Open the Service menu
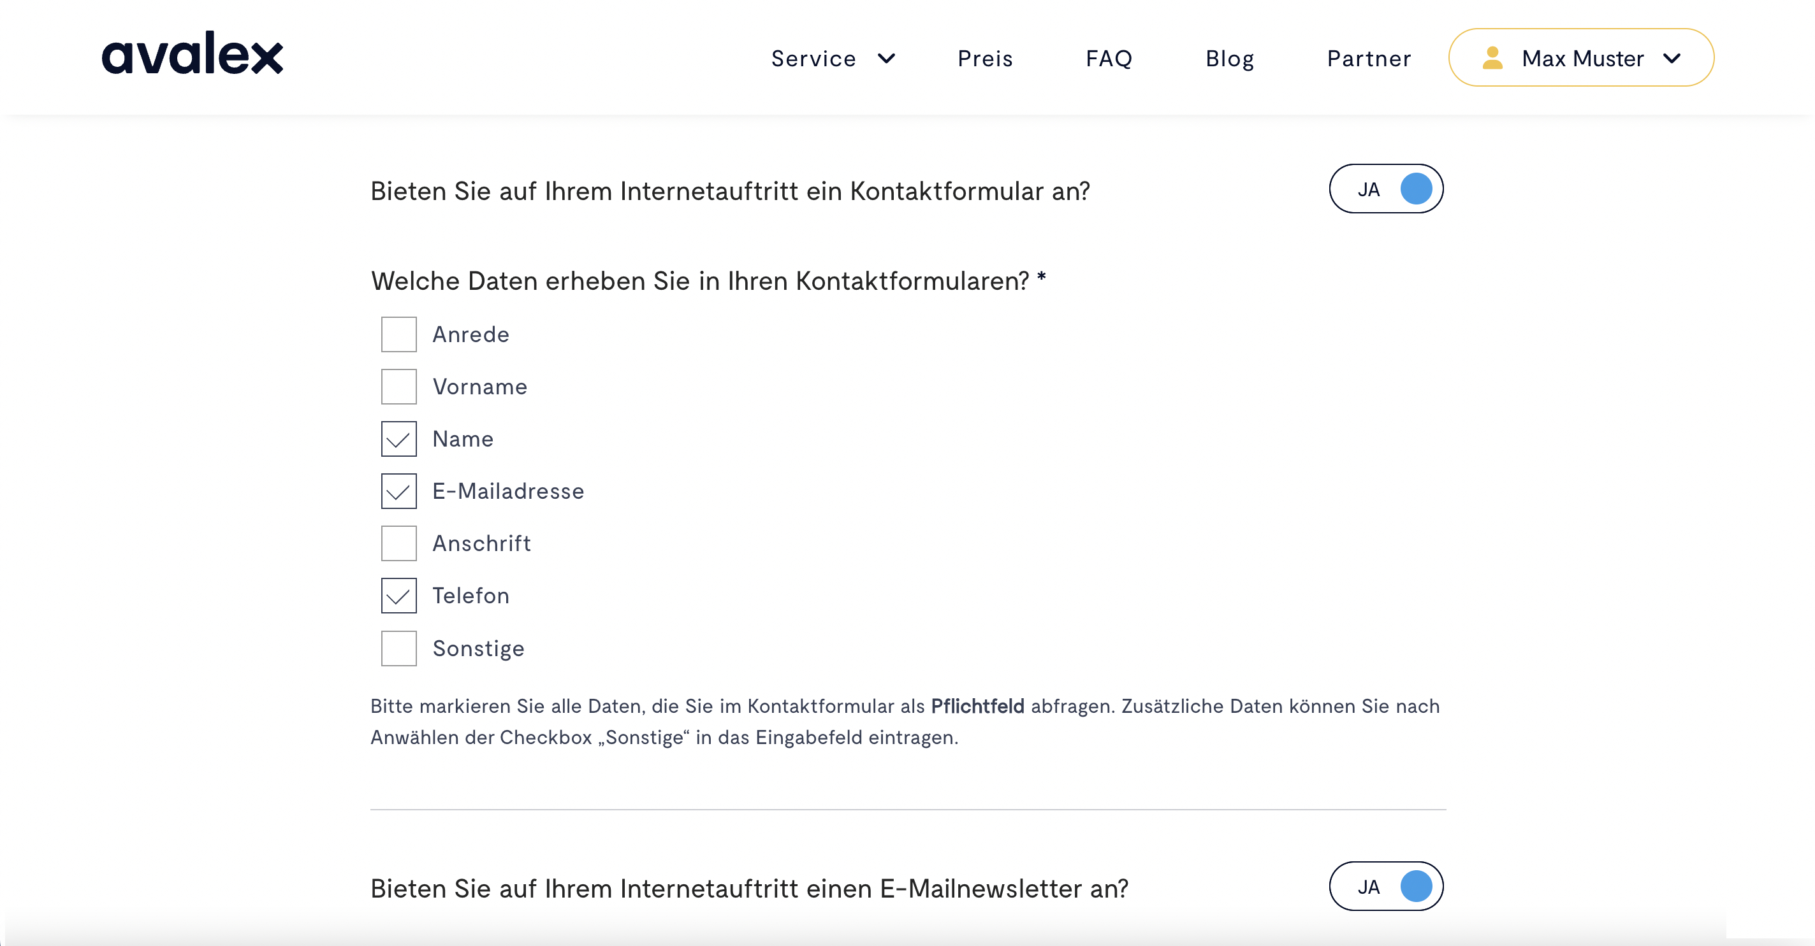The height and width of the screenshot is (946, 1815). tap(814, 59)
